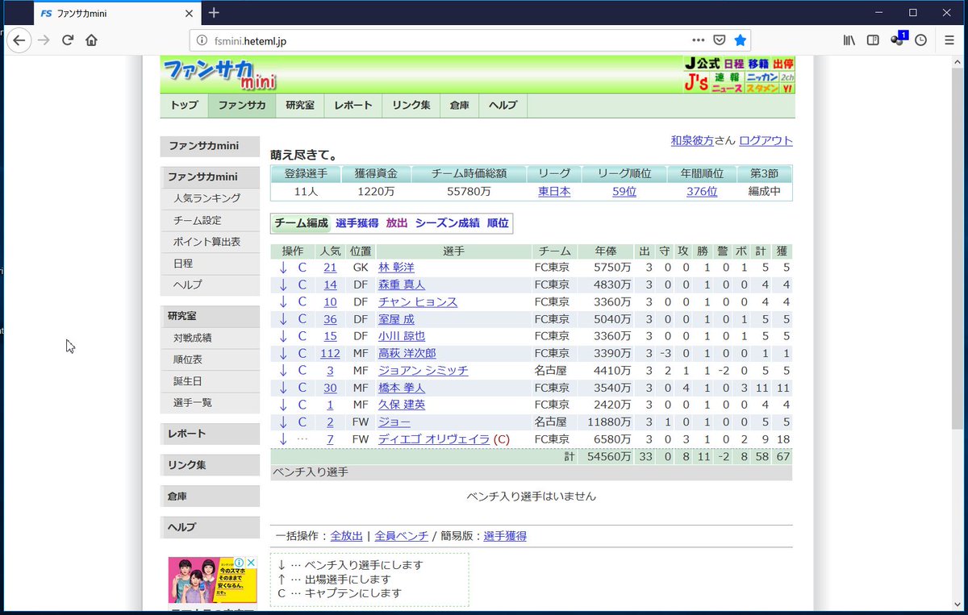Set ジョアン シミッチ as captain
The image size is (968, 615).
click(x=302, y=371)
